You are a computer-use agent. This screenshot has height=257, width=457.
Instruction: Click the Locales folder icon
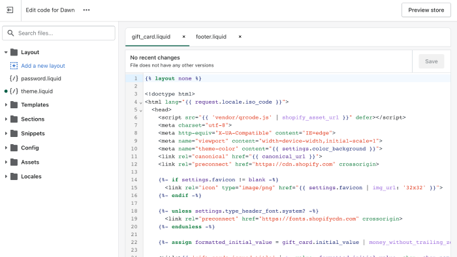click(14, 176)
